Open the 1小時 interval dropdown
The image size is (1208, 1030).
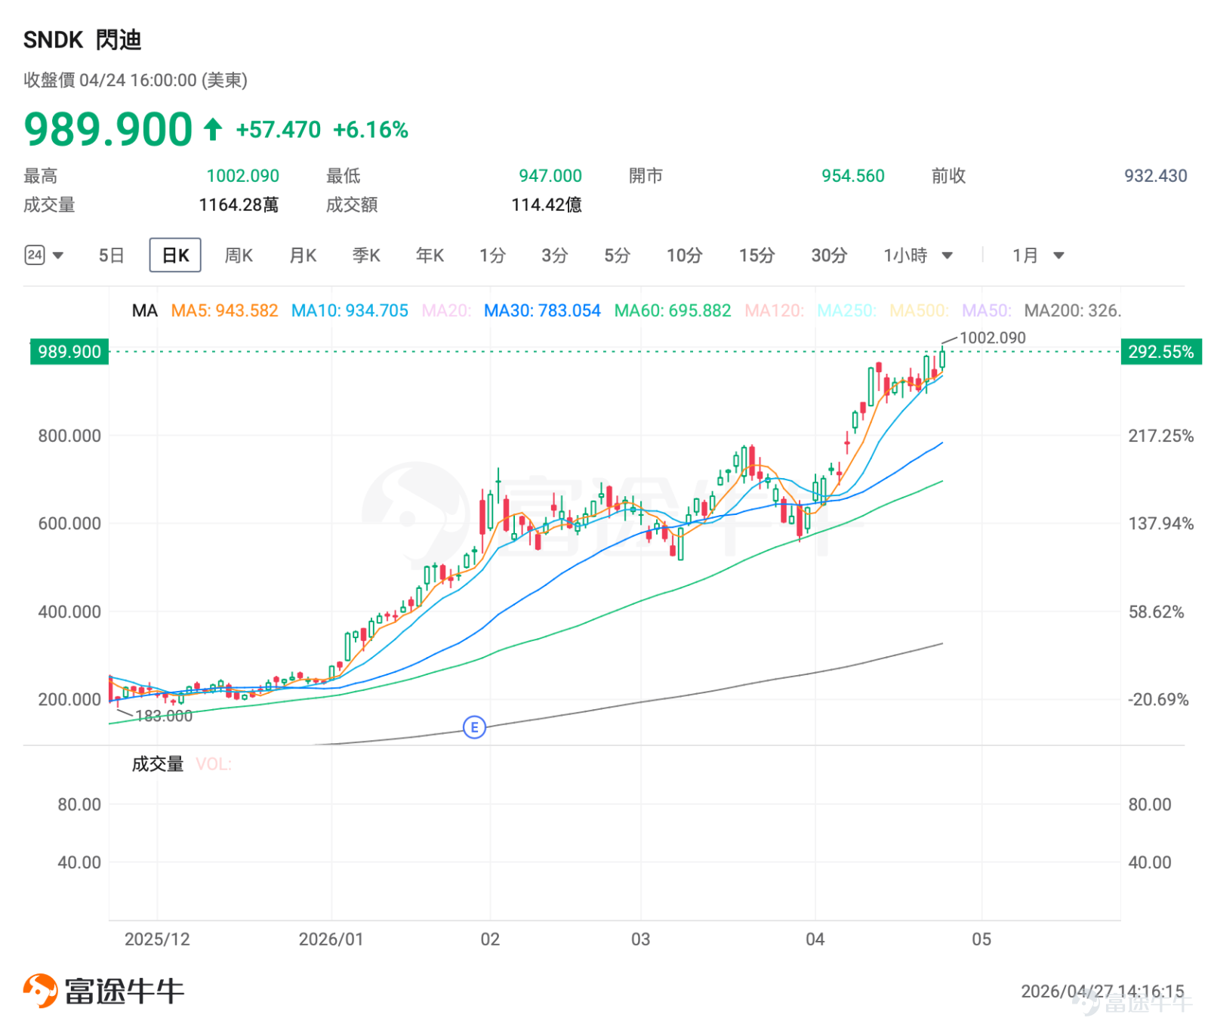918,255
